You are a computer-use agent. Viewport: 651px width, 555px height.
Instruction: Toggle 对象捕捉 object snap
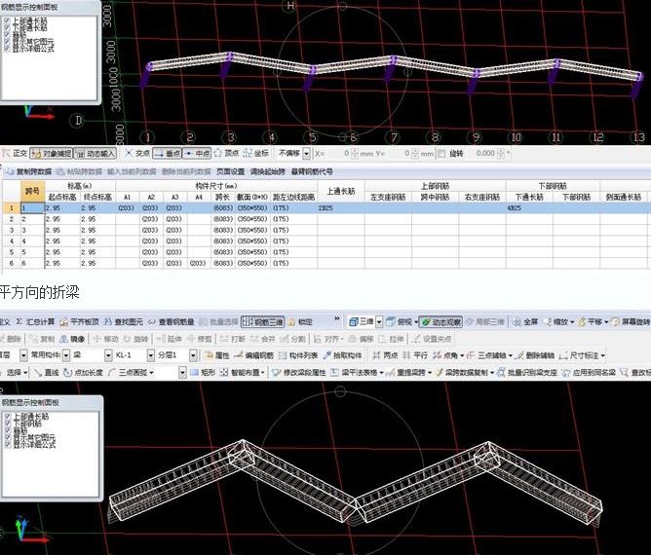point(52,154)
